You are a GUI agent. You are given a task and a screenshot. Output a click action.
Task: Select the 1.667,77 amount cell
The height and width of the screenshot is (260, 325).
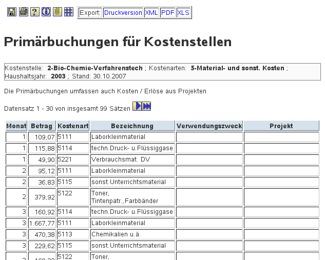42,223
